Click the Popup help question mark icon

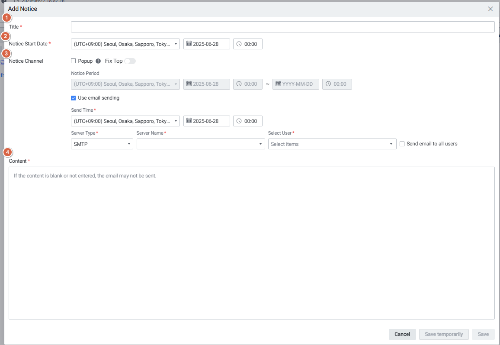(x=98, y=61)
